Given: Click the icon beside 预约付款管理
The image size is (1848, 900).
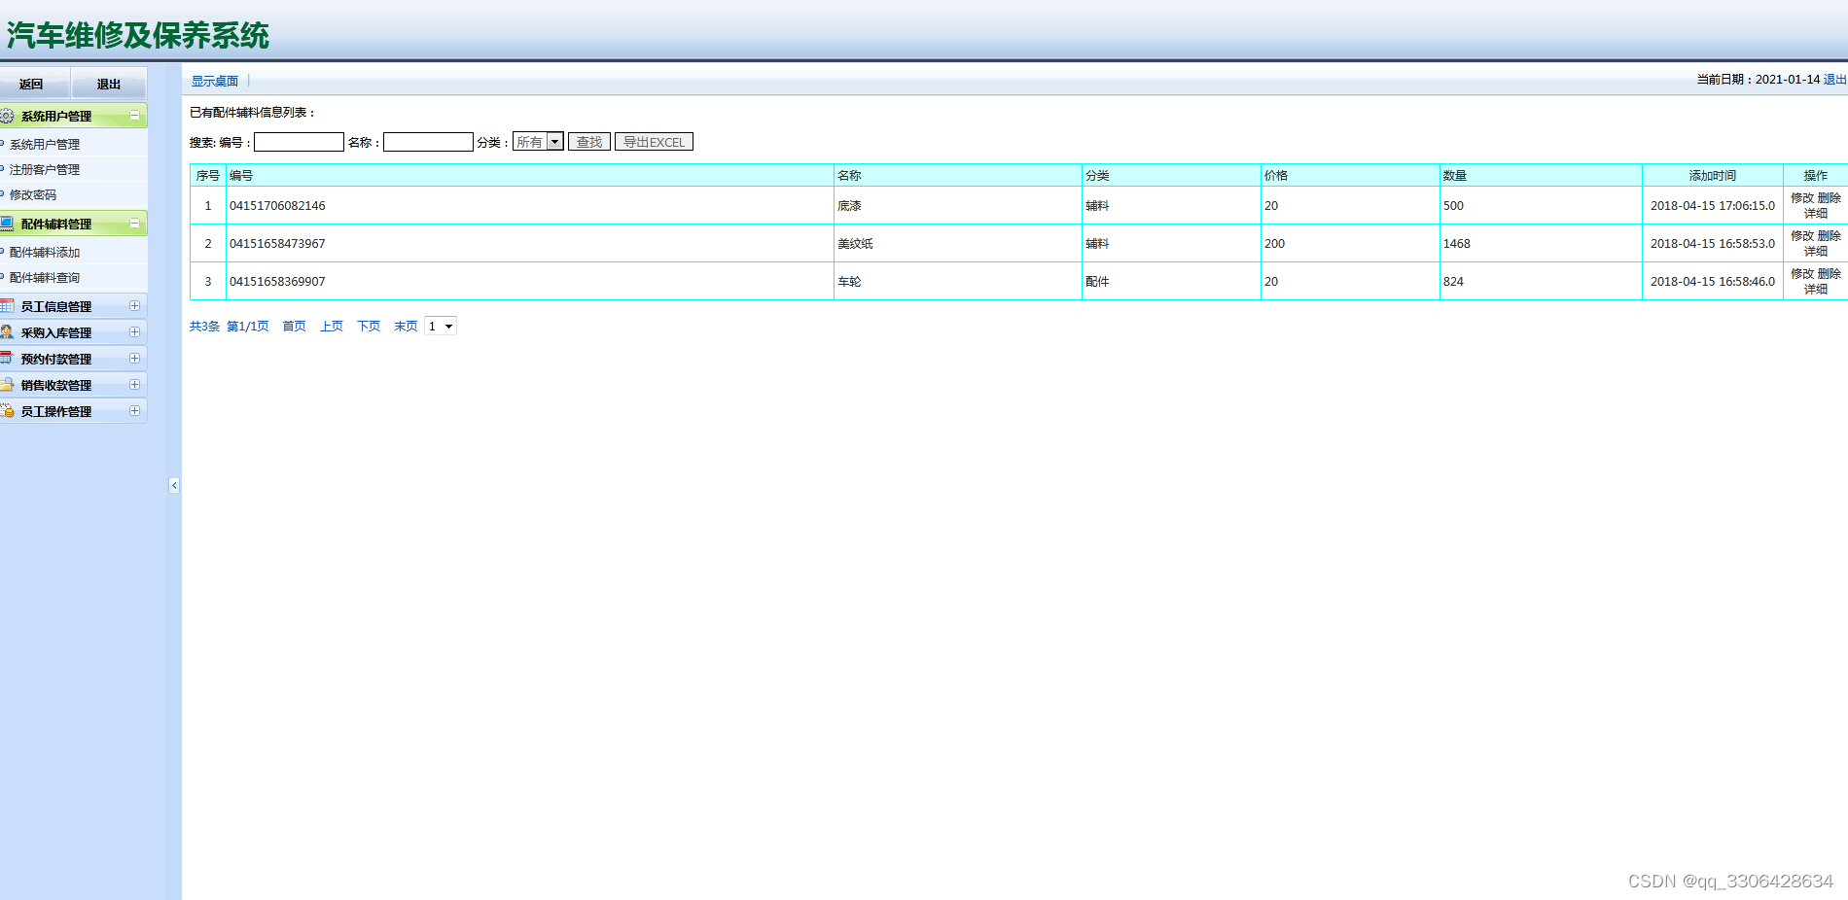Looking at the screenshot, I should tap(7, 359).
